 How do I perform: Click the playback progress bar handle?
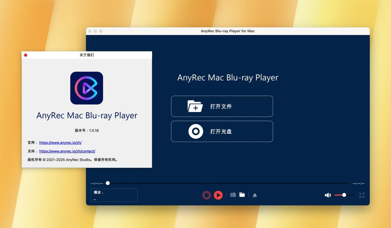[x=108, y=183]
